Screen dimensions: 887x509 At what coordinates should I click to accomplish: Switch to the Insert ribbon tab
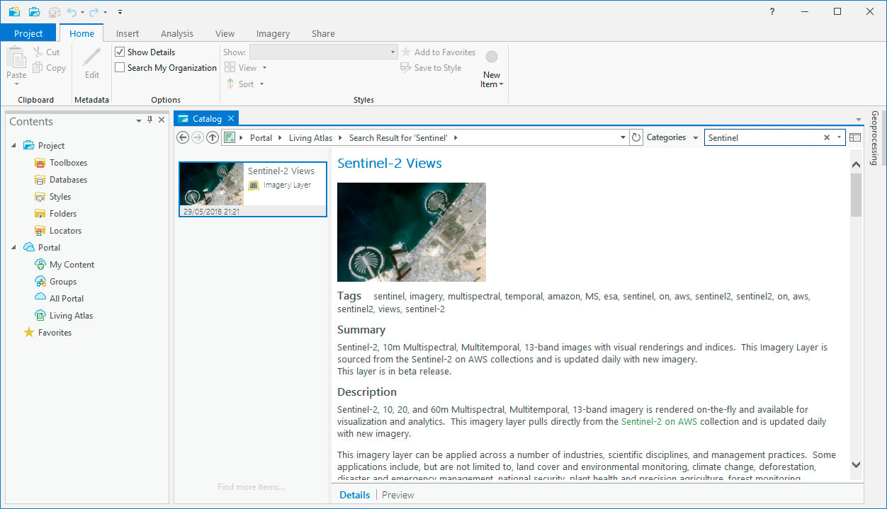click(128, 33)
